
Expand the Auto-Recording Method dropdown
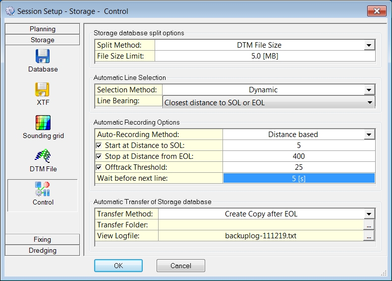coord(369,135)
